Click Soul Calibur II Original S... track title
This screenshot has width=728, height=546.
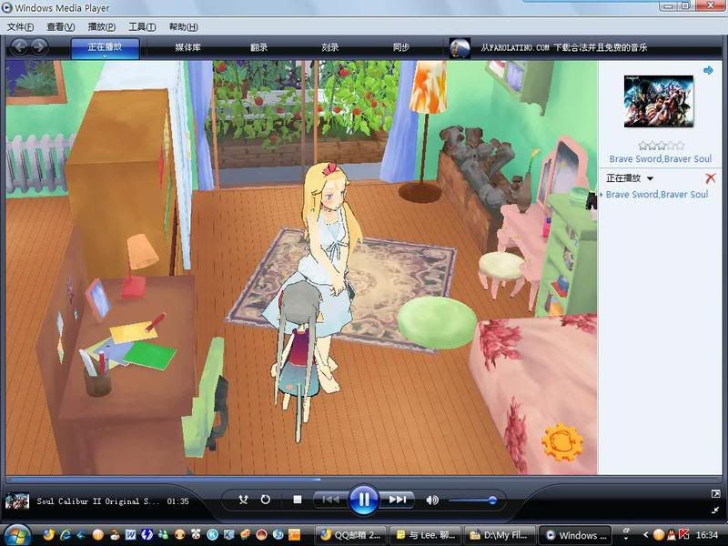98,501
